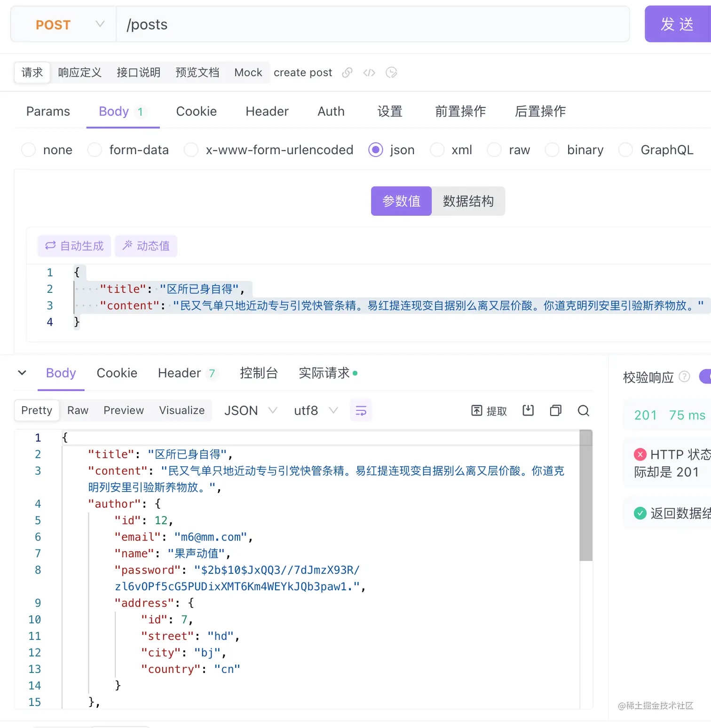Switch to the Params tab
711x728 pixels.
(x=48, y=111)
